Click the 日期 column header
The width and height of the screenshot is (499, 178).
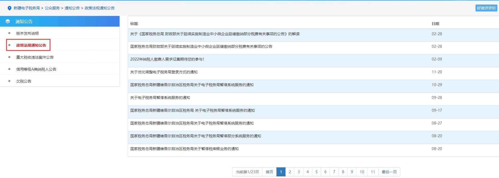point(435,24)
